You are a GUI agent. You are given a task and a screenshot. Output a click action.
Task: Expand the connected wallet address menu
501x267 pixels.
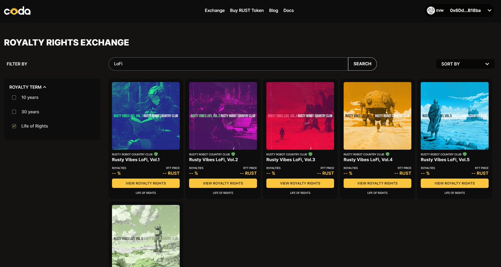coord(488,10)
